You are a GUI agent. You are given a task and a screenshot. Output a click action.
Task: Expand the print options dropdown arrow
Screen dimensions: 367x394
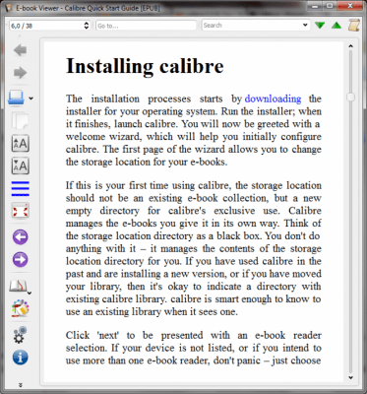[31, 98]
